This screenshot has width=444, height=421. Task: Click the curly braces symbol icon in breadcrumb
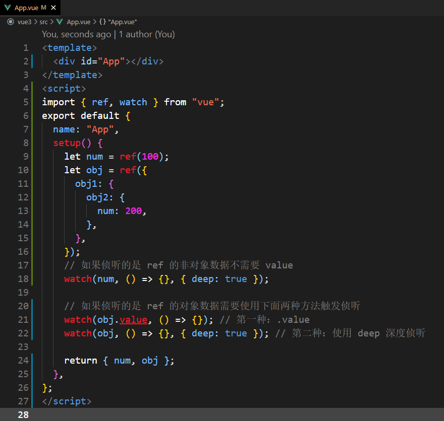tap(102, 22)
